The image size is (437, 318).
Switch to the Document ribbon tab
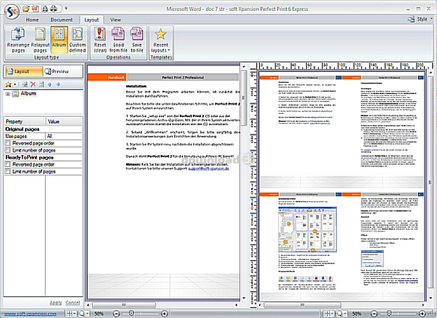(61, 20)
